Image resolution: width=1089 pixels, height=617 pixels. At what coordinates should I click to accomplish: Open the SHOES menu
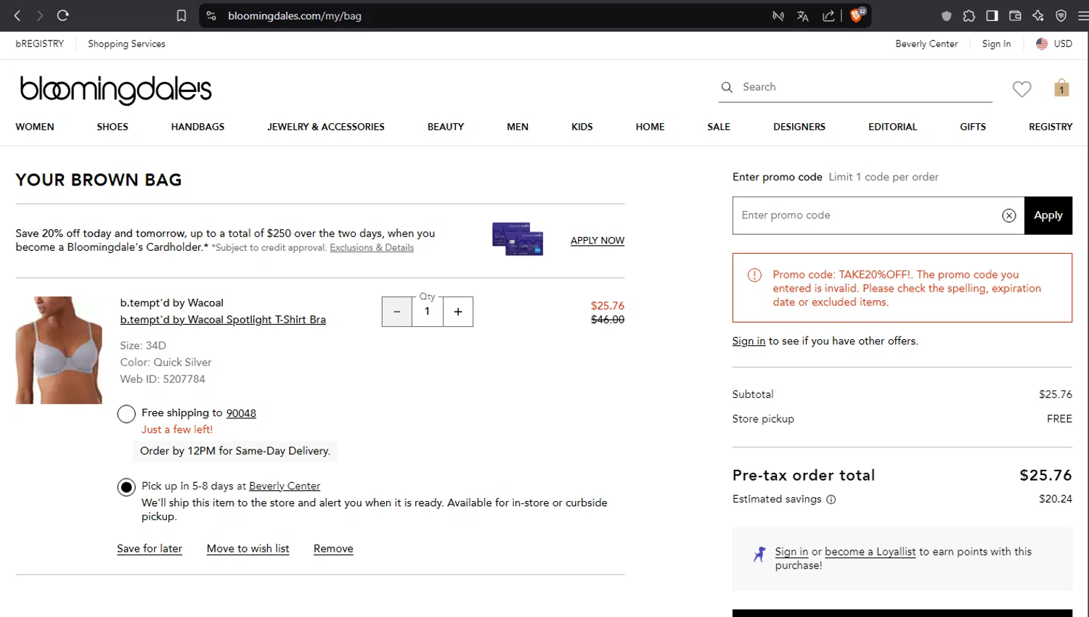(x=113, y=127)
